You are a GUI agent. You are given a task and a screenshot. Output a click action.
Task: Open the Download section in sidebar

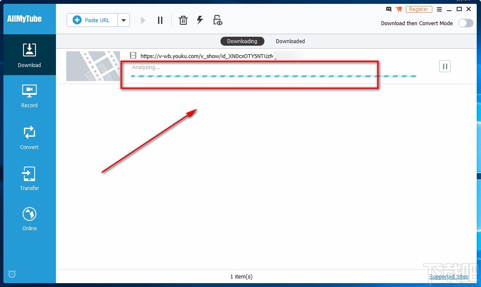point(29,55)
